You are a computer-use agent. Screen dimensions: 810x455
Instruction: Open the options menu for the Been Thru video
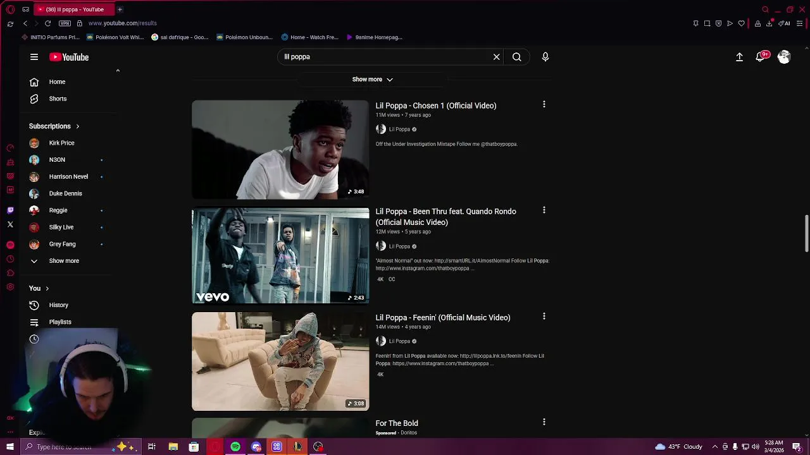pyautogui.click(x=544, y=210)
